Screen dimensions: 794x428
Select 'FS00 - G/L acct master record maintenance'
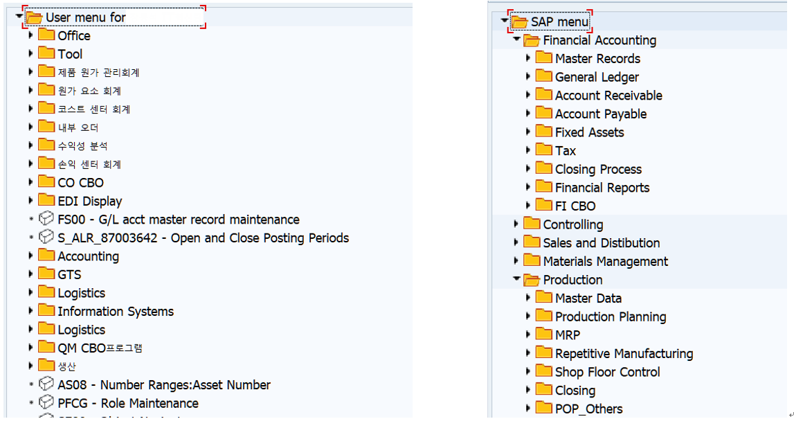(x=178, y=220)
